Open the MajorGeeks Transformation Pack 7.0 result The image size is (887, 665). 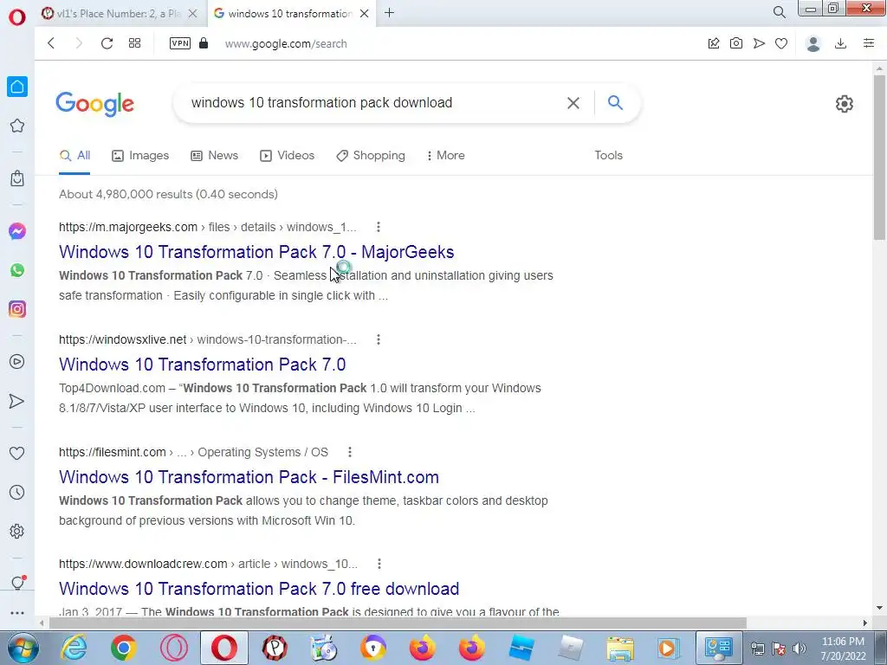click(x=256, y=252)
